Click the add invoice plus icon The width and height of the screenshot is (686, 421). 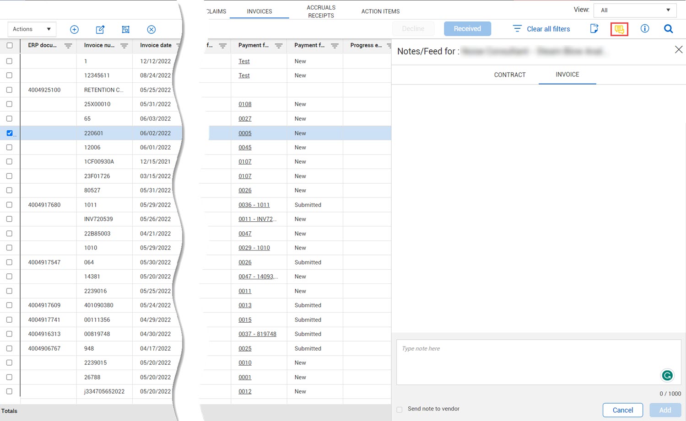pos(74,30)
